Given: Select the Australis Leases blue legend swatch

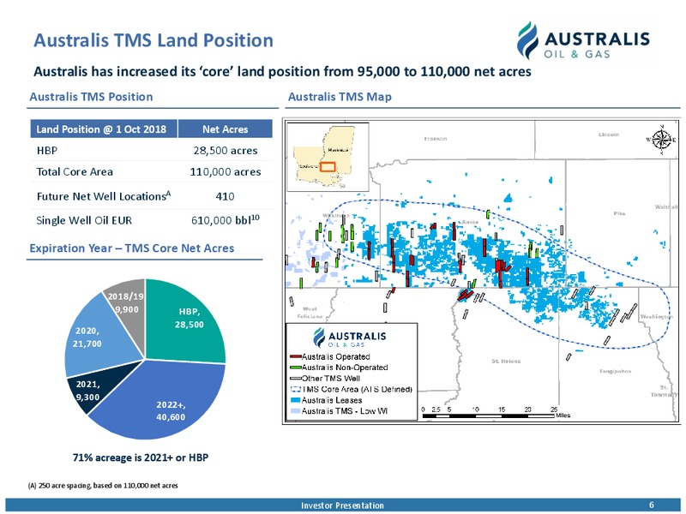Looking at the screenshot, I should click(x=296, y=400).
